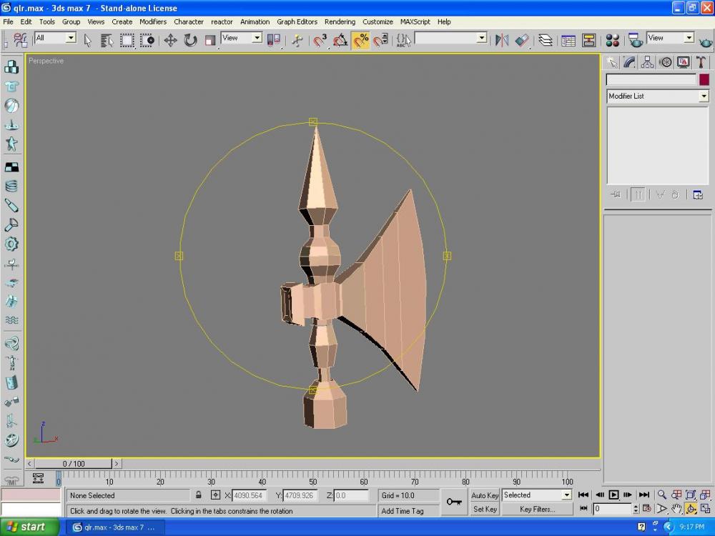
Task: Click the Zoom Extents All icon
Action: coord(705,495)
